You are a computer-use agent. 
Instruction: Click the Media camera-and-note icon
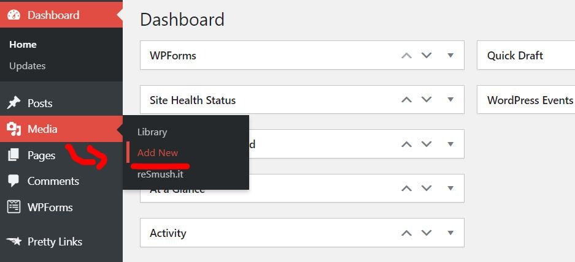coord(14,129)
